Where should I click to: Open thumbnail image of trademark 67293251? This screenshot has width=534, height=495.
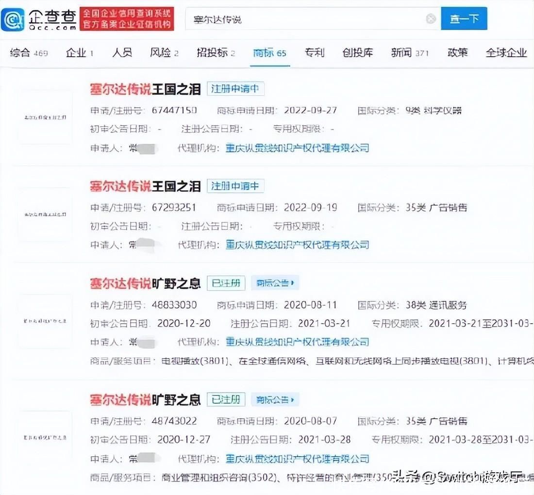[x=45, y=214]
